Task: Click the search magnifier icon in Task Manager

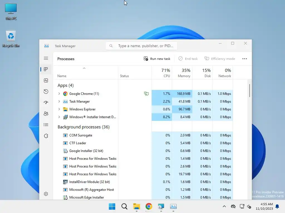Action: pyautogui.click(x=111, y=46)
